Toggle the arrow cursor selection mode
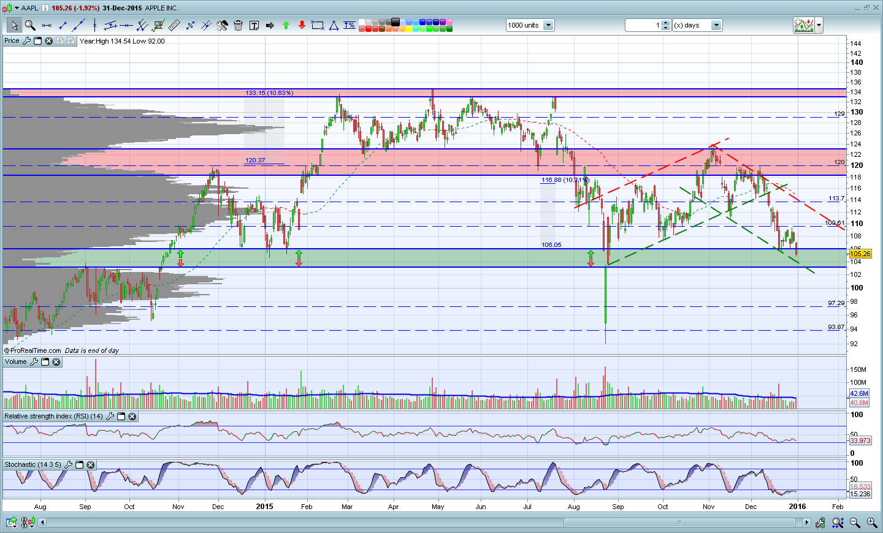This screenshot has height=533, width=883. (13, 25)
